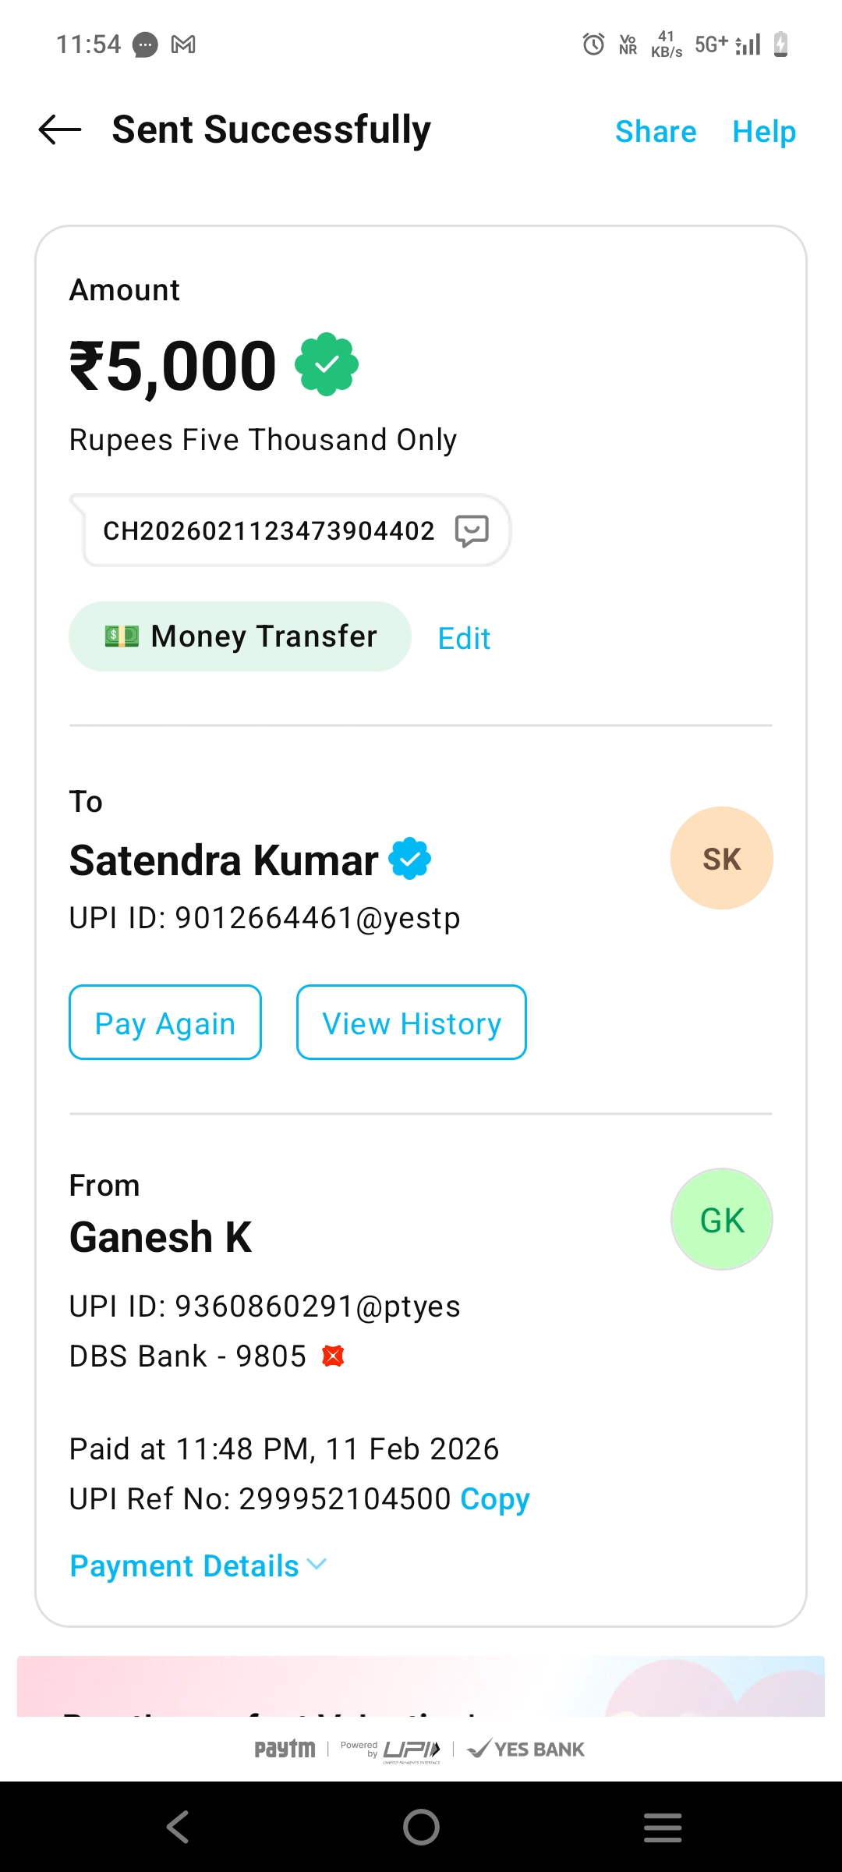The image size is (842, 1872).
Task: Open Help for this transaction
Action: [x=764, y=132]
